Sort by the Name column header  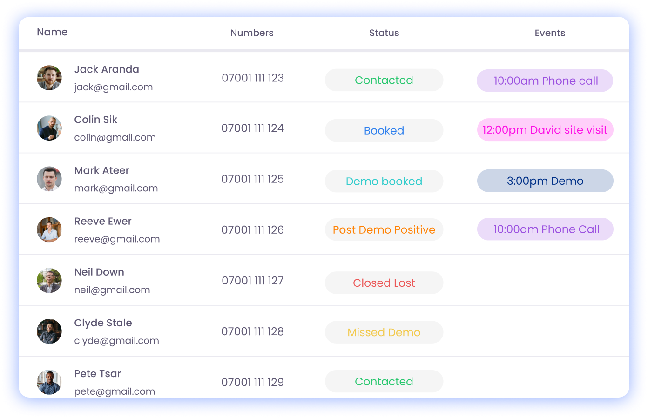(52, 32)
